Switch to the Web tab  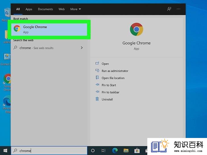click(x=61, y=9)
